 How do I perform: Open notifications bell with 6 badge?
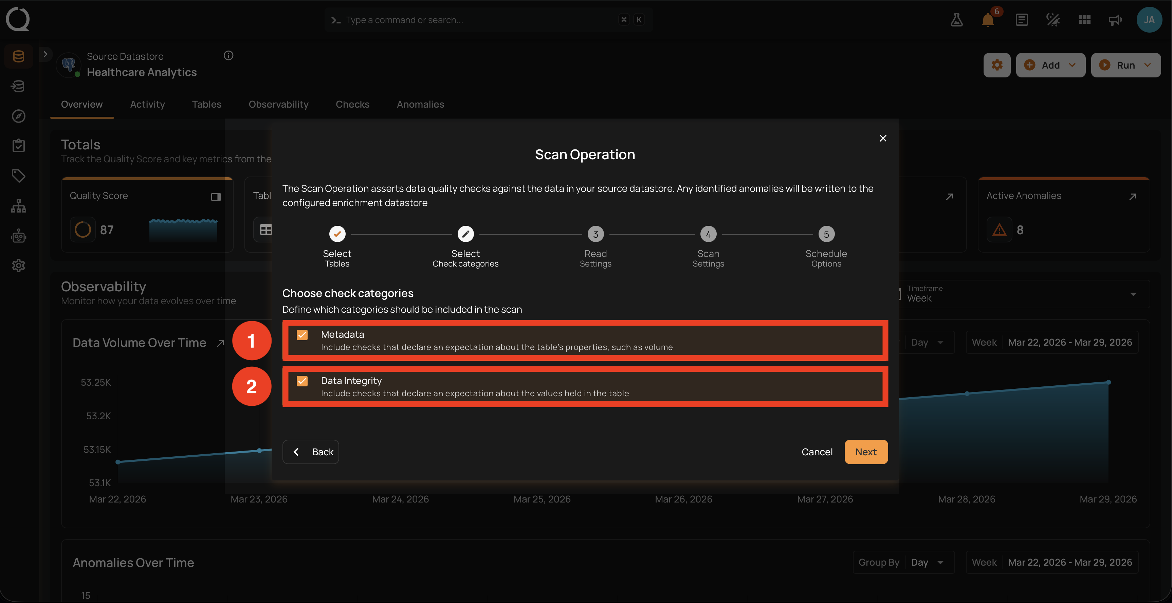click(x=988, y=20)
